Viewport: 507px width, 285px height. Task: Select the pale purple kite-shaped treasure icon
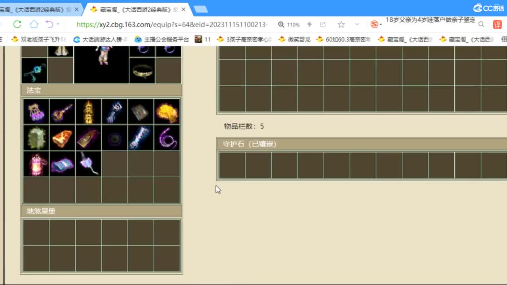coord(88,164)
